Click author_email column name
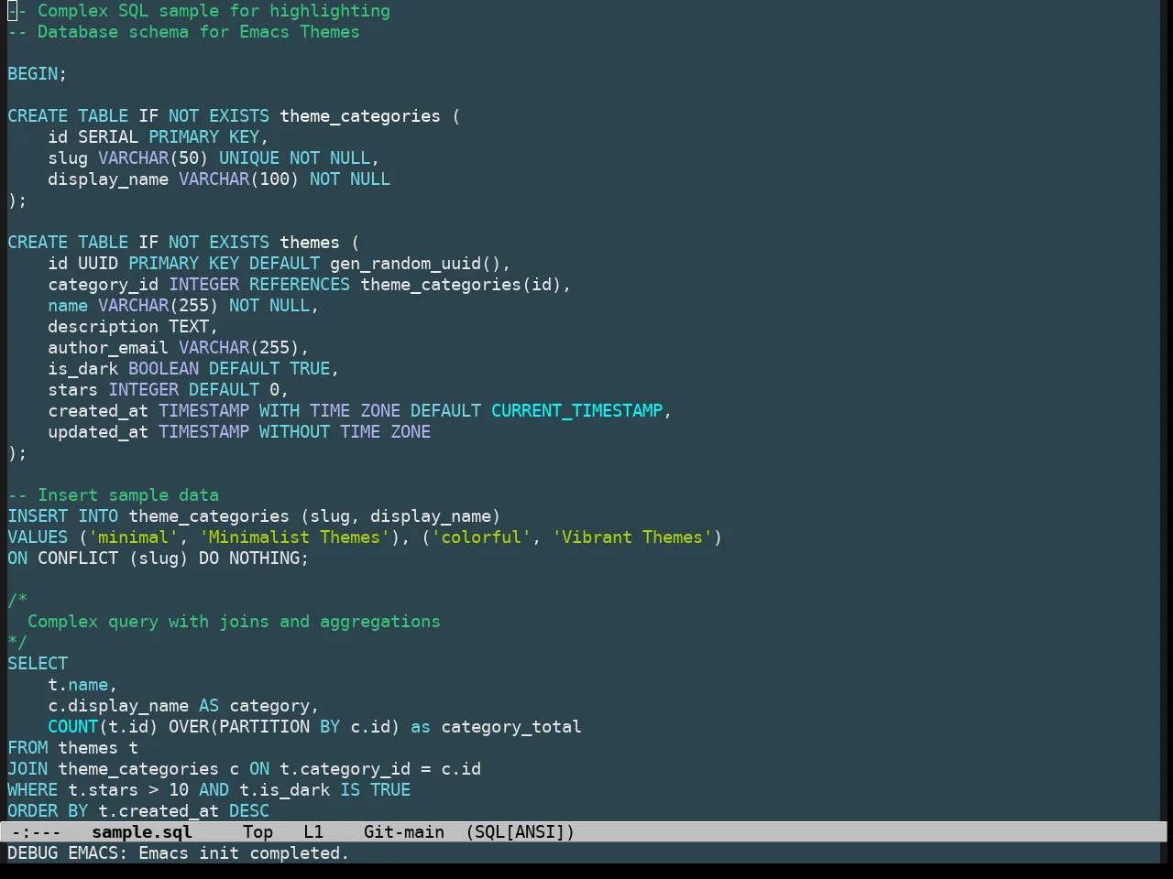Viewport: 1173px width, 879px height. coord(108,348)
